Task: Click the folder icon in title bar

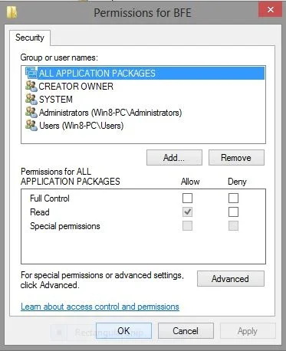Action: pyautogui.click(x=12, y=12)
